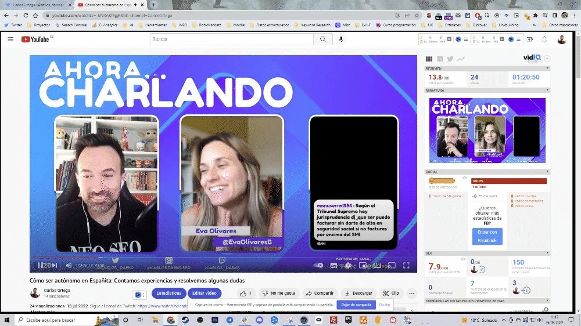This screenshot has width=581, height=326.
Task: Select vidIQ Twitter bird icon
Action: click(450, 59)
